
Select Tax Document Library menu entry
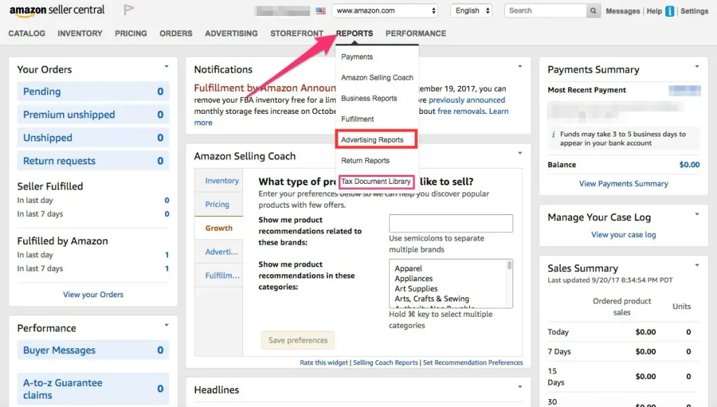[376, 181]
